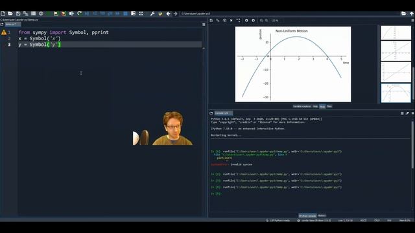The height and width of the screenshot is (233, 415).
Task: Switch to the Files tab
Action: (x=329, y=106)
